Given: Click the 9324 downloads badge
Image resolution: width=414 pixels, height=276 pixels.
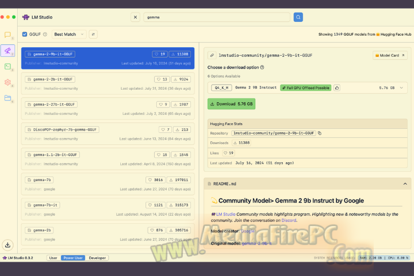Looking at the screenshot, I should [181, 79].
